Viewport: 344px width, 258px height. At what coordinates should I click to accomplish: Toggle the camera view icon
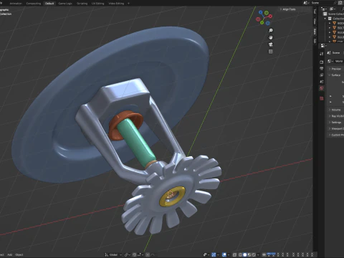(271, 44)
